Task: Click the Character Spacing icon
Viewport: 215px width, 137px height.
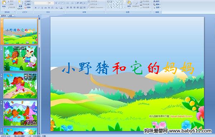Action: pos(52,8)
